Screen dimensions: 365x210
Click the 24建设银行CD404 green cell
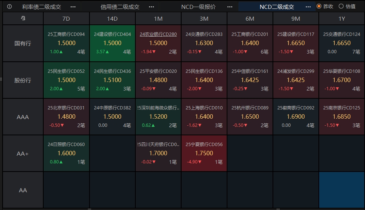click(x=112, y=43)
